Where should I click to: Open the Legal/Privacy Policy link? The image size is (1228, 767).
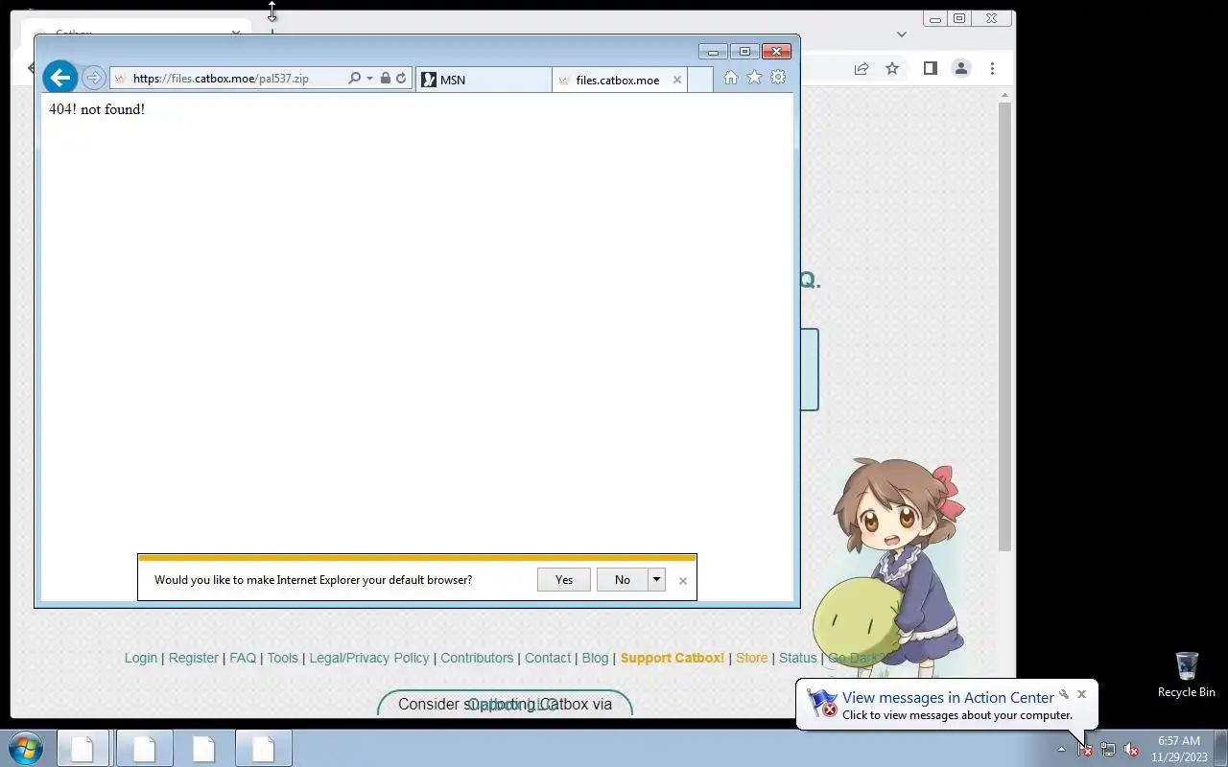point(369,658)
